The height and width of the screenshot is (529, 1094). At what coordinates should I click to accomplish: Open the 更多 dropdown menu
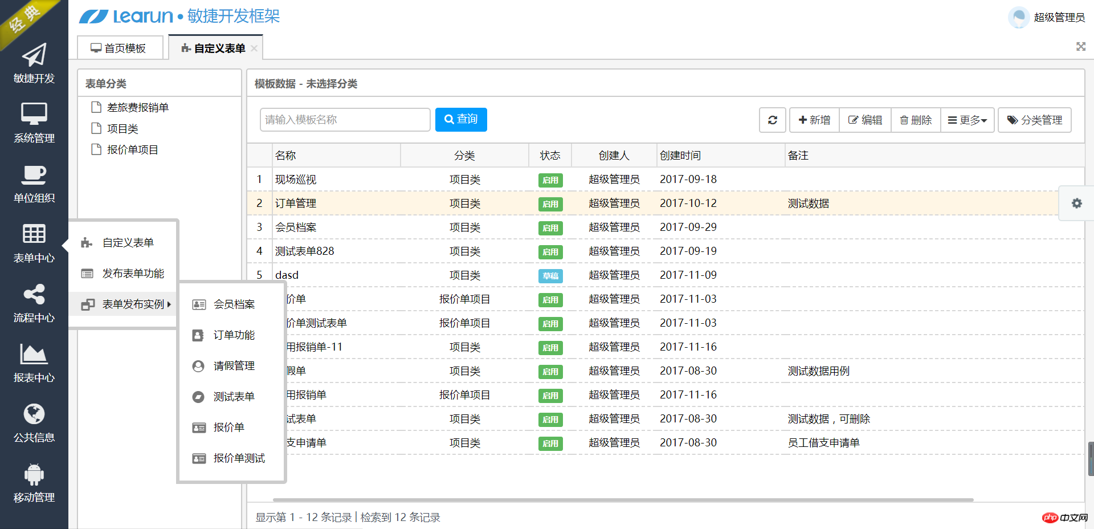(x=967, y=120)
